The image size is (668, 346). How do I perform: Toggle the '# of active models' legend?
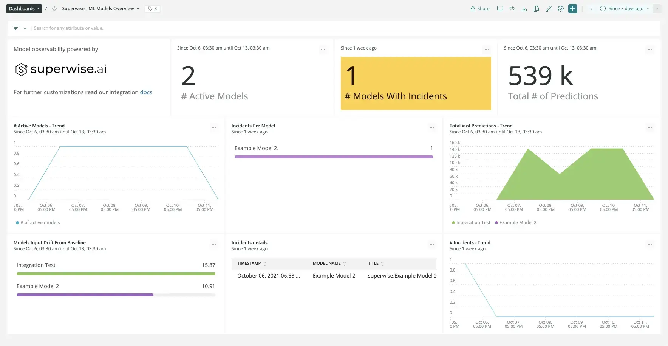(x=38, y=223)
